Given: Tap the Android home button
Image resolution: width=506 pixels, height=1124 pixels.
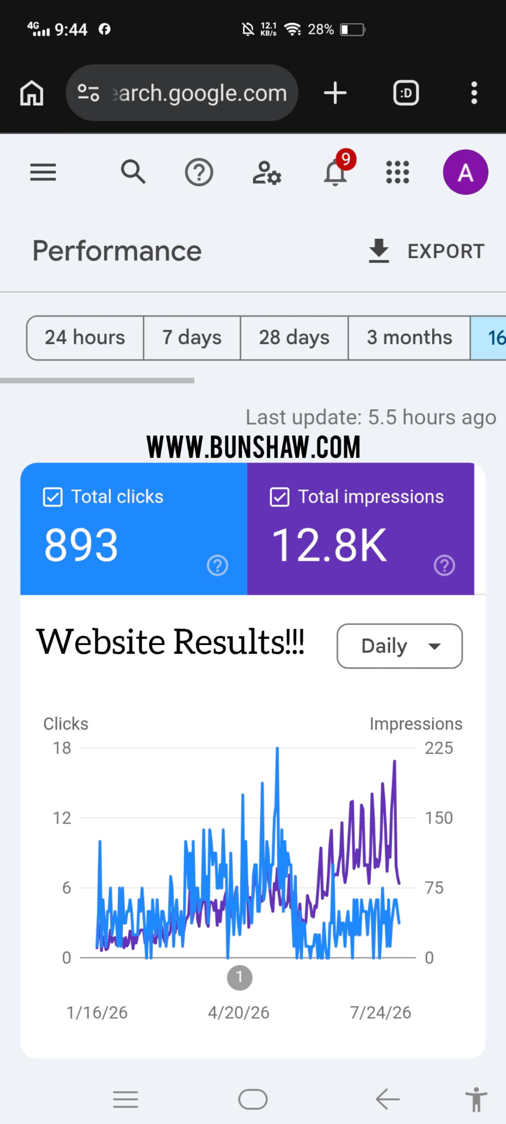Looking at the screenshot, I should [253, 1099].
